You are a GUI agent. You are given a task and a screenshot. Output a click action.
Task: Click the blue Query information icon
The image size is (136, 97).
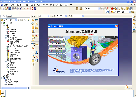pyautogui.click(x=108, y=12)
